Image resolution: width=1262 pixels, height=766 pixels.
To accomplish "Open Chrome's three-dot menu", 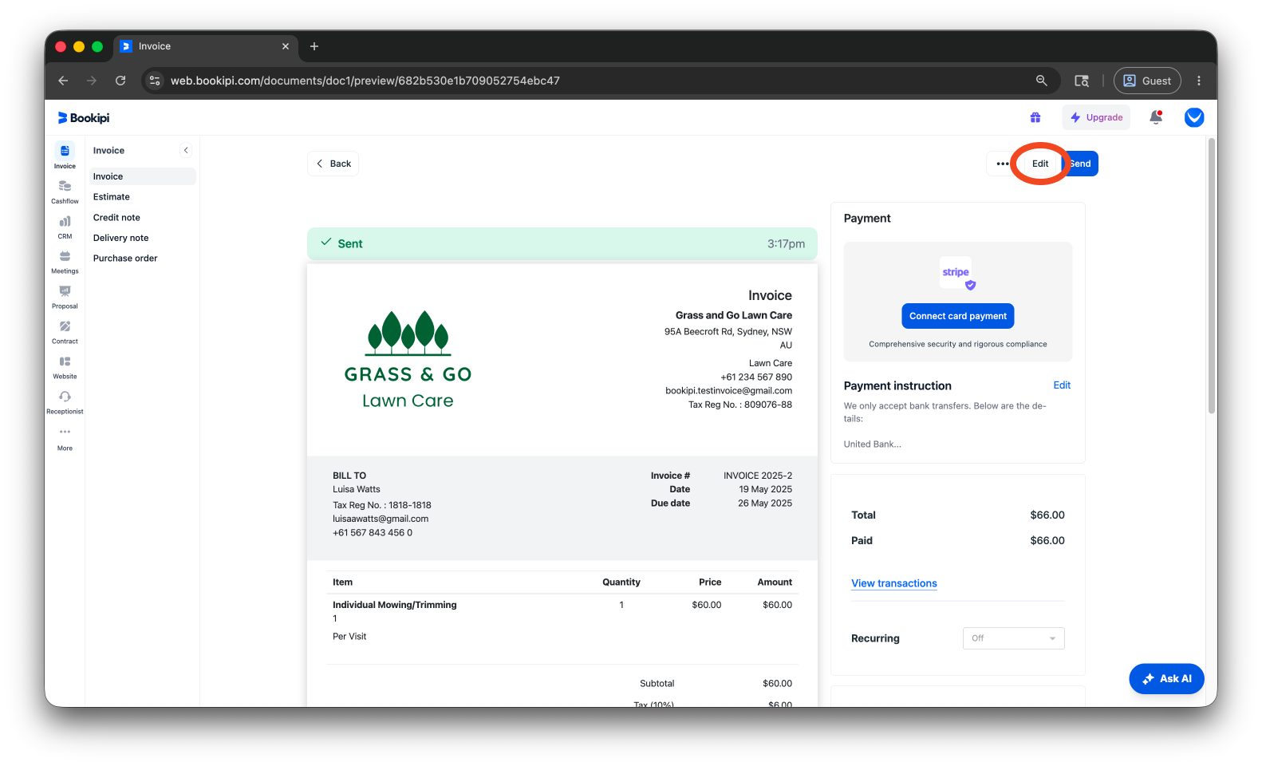I will 1198,81.
